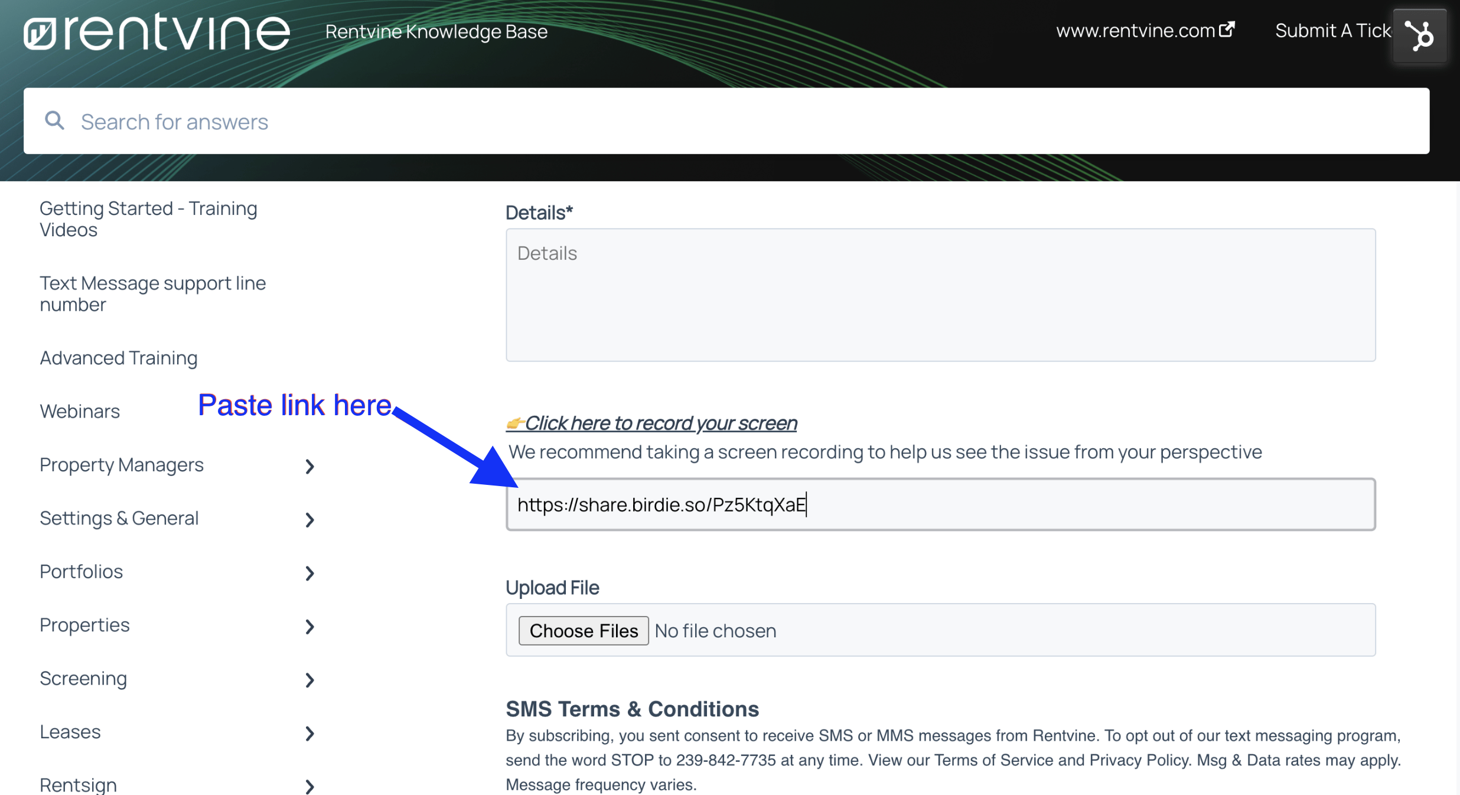This screenshot has width=1460, height=795.
Task: Click the search magnifying glass icon
Action: coord(54,120)
